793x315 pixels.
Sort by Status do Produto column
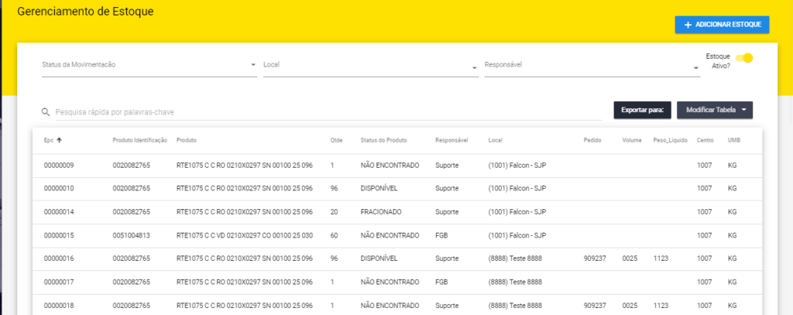click(384, 140)
